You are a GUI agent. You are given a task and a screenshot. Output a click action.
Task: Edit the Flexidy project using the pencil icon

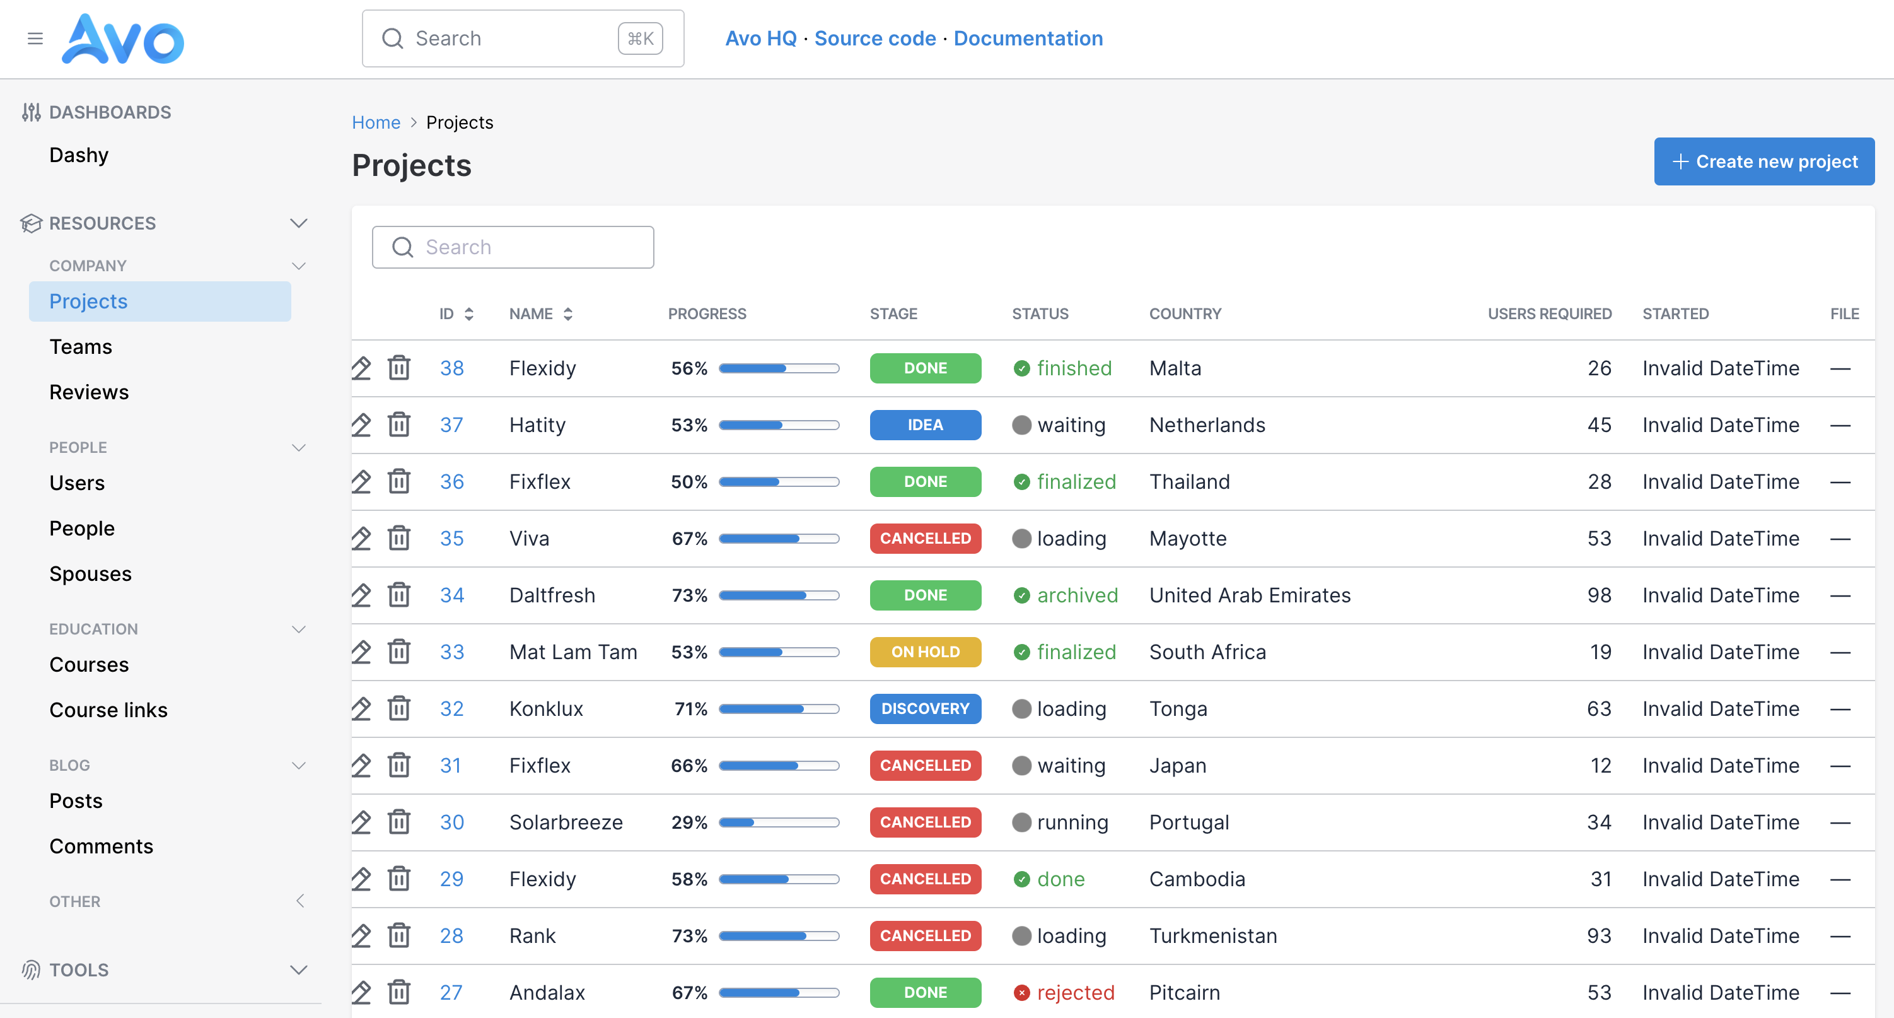tap(362, 368)
